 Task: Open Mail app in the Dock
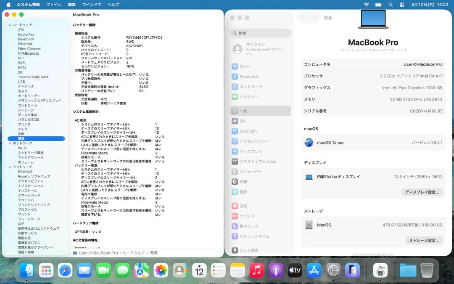coord(84,271)
